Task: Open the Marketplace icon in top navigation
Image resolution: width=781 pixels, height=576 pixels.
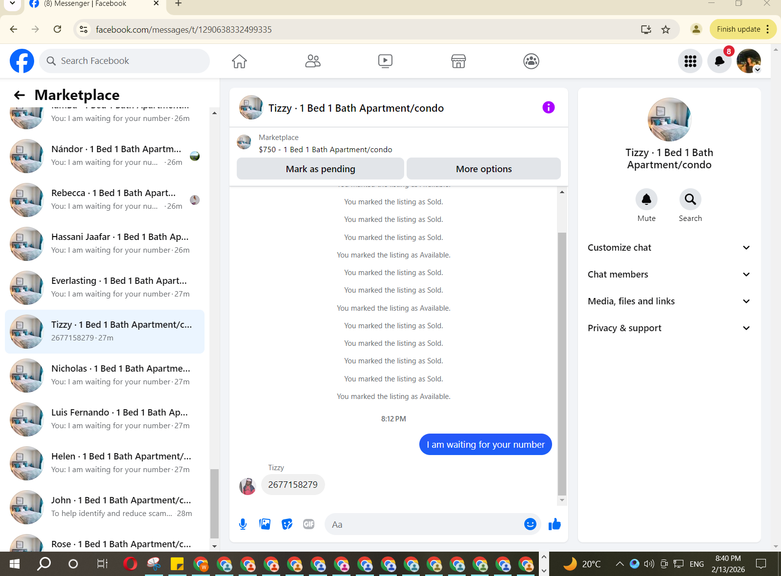Action: click(458, 61)
